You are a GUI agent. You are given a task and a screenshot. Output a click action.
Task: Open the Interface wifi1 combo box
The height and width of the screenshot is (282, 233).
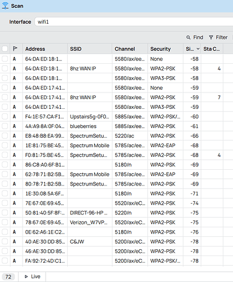pos(134,22)
